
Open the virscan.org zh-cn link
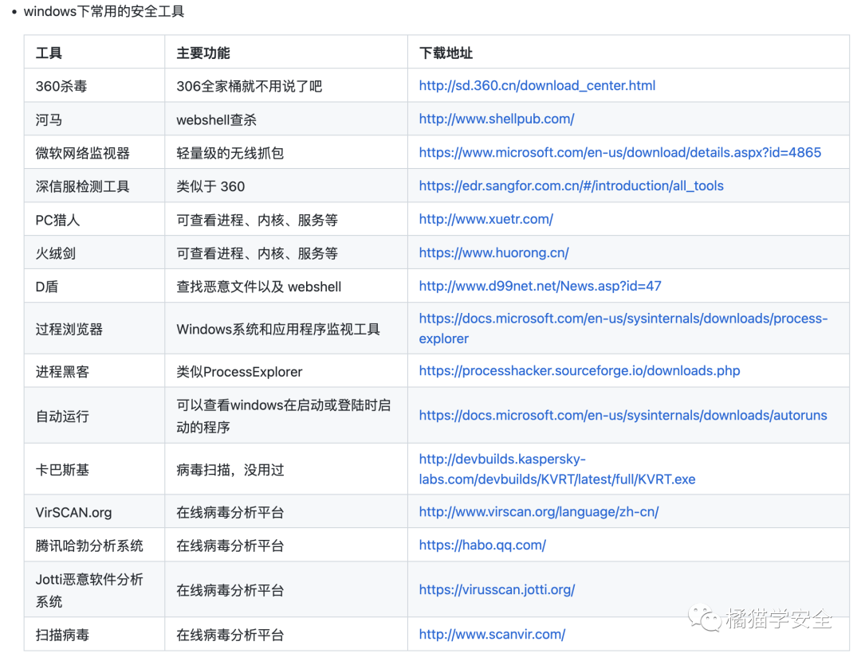pyautogui.click(x=539, y=512)
